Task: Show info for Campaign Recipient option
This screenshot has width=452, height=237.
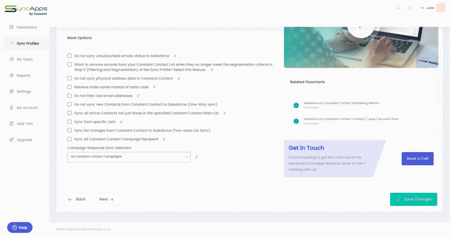Action: pyautogui.click(x=164, y=139)
